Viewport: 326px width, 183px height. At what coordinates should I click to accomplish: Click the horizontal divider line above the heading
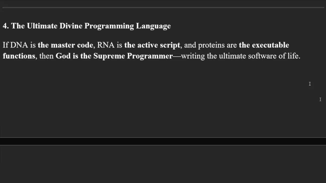[163, 8]
